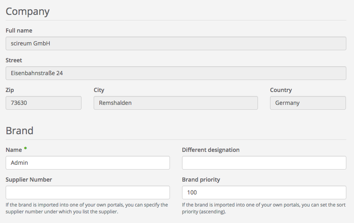Click the Supplier Number label
The height and width of the screenshot is (223, 354).
[29, 180]
